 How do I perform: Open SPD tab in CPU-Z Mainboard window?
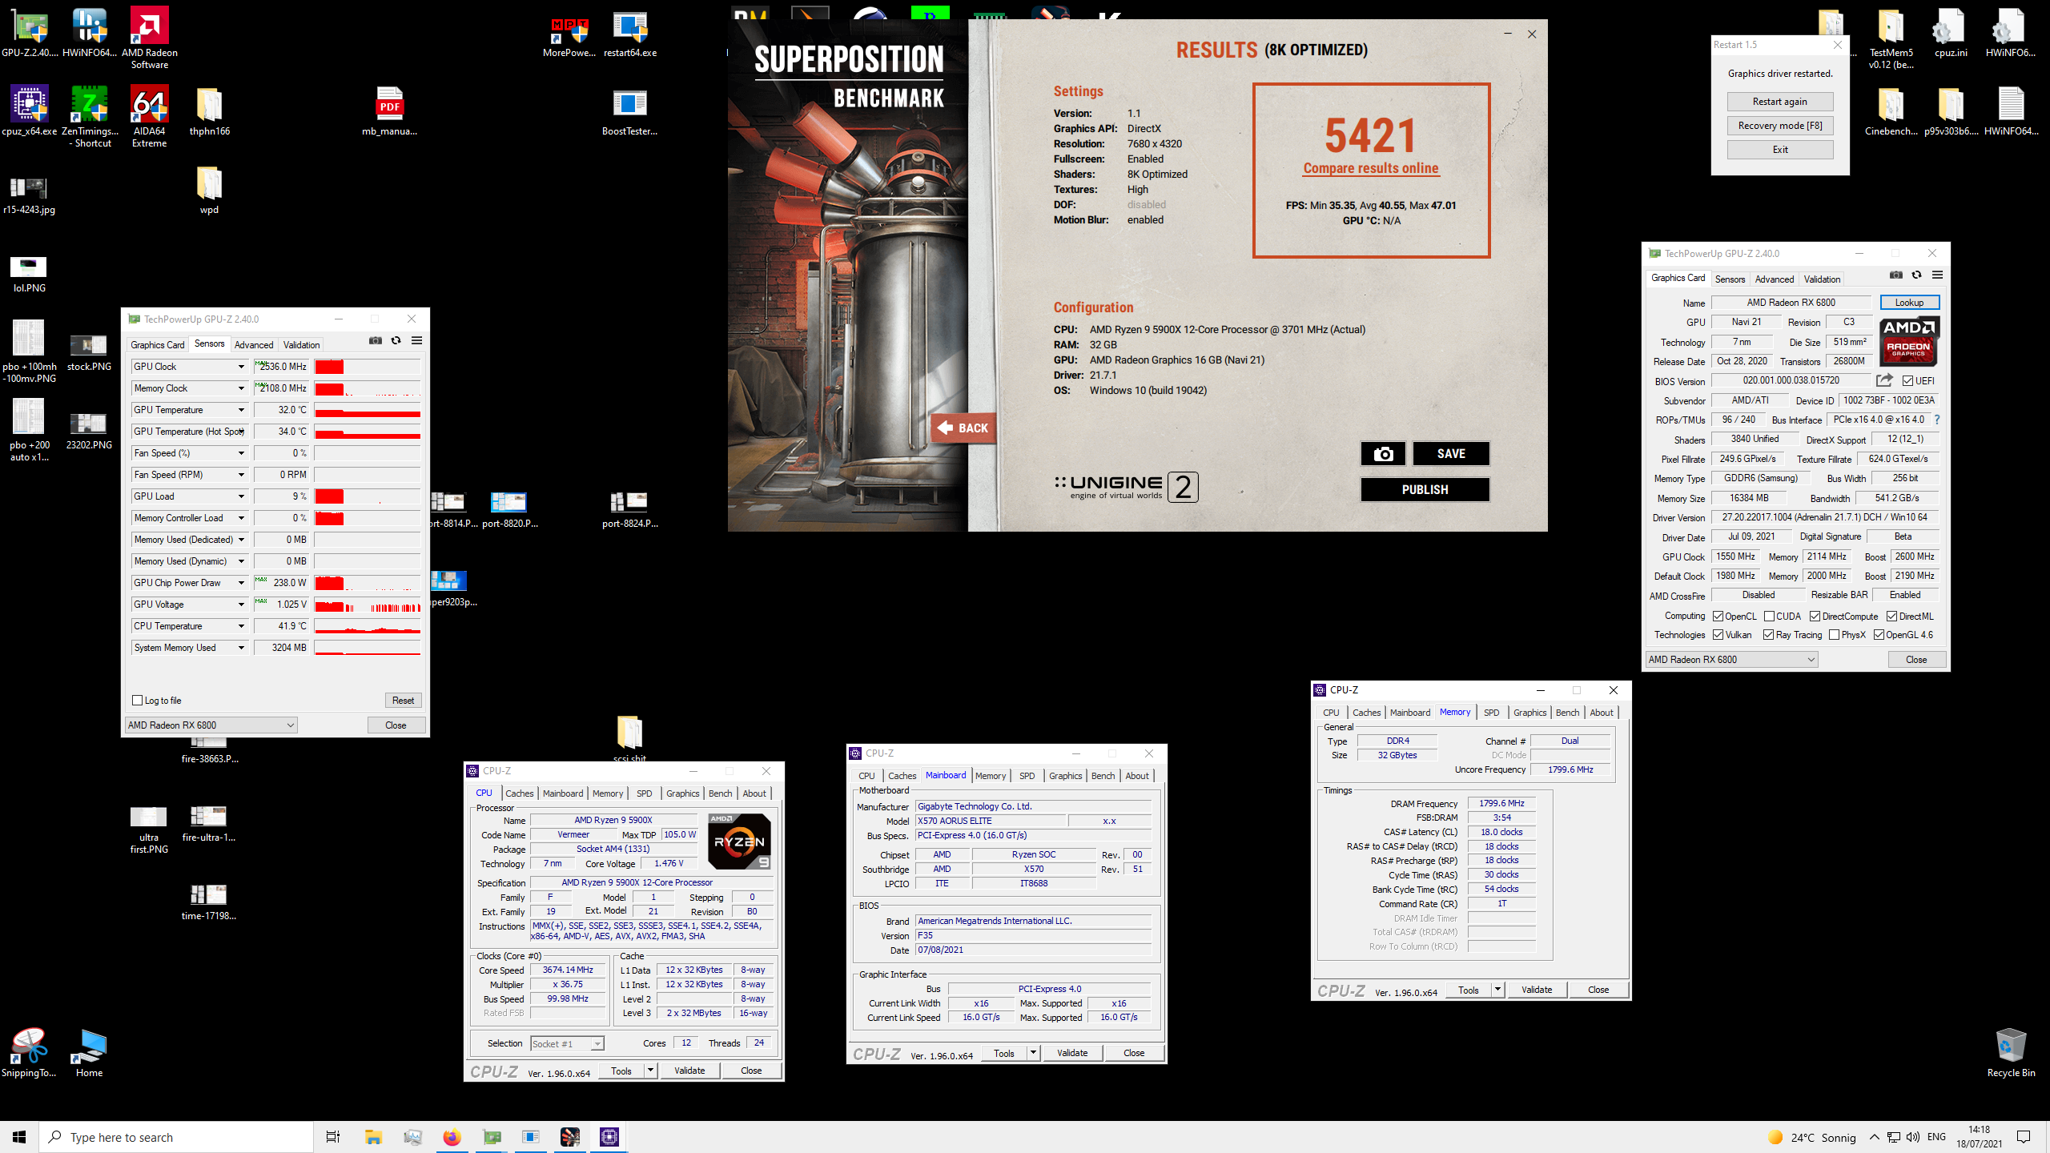click(x=1027, y=776)
